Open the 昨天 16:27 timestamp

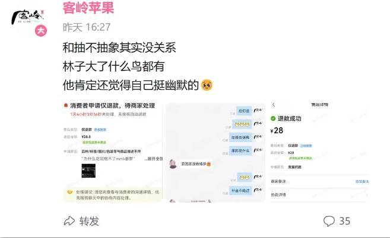[87, 27]
